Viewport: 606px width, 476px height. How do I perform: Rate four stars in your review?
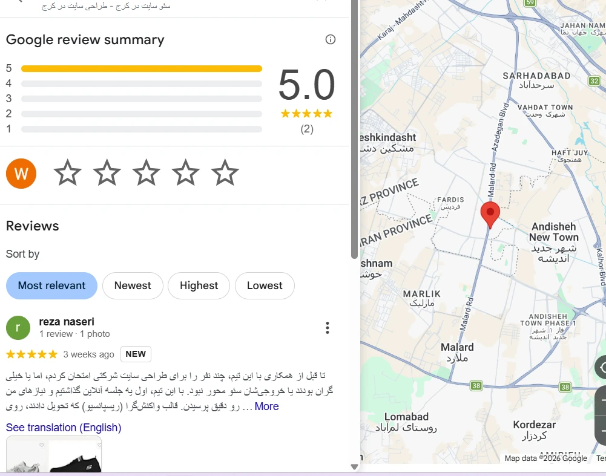(x=185, y=172)
